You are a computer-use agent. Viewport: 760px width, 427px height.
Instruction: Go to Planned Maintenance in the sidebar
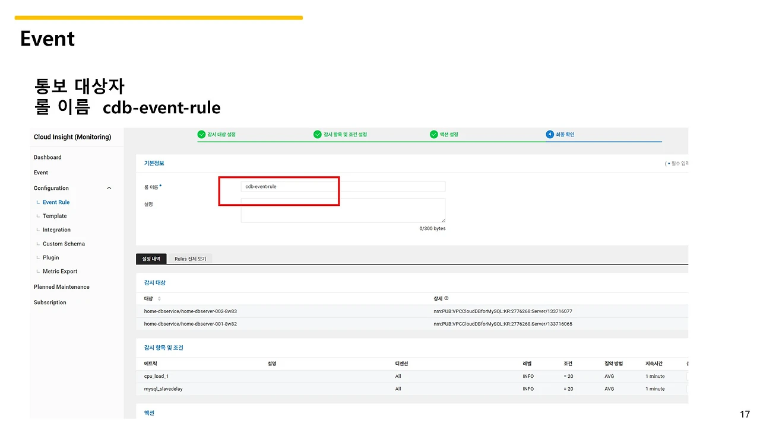pos(62,287)
